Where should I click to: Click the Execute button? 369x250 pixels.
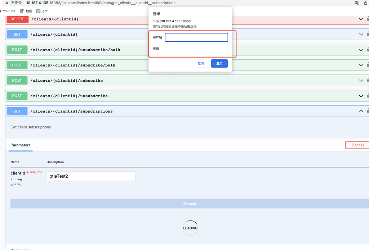[190, 204]
